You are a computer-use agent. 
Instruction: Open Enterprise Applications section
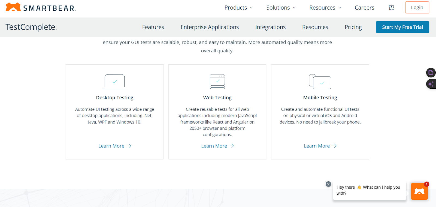(210, 27)
